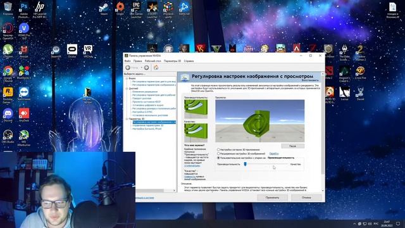Select Настройка Surround, PhysX in tree
This screenshot has height=228, width=405.
click(147, 129)
